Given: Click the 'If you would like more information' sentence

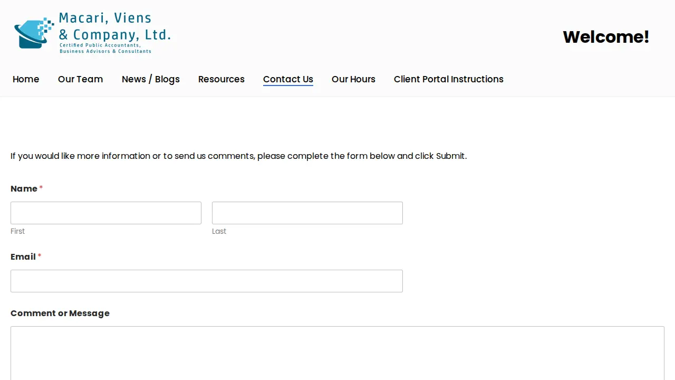Looking at the screenshot, I should (x=238, y=156).
